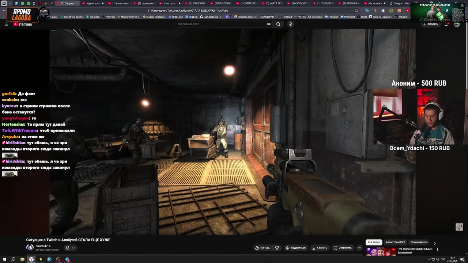The height and width of the screenshot is (263, 468).
Task: Click the red YouTube extension icon
Action: [407, 10]
